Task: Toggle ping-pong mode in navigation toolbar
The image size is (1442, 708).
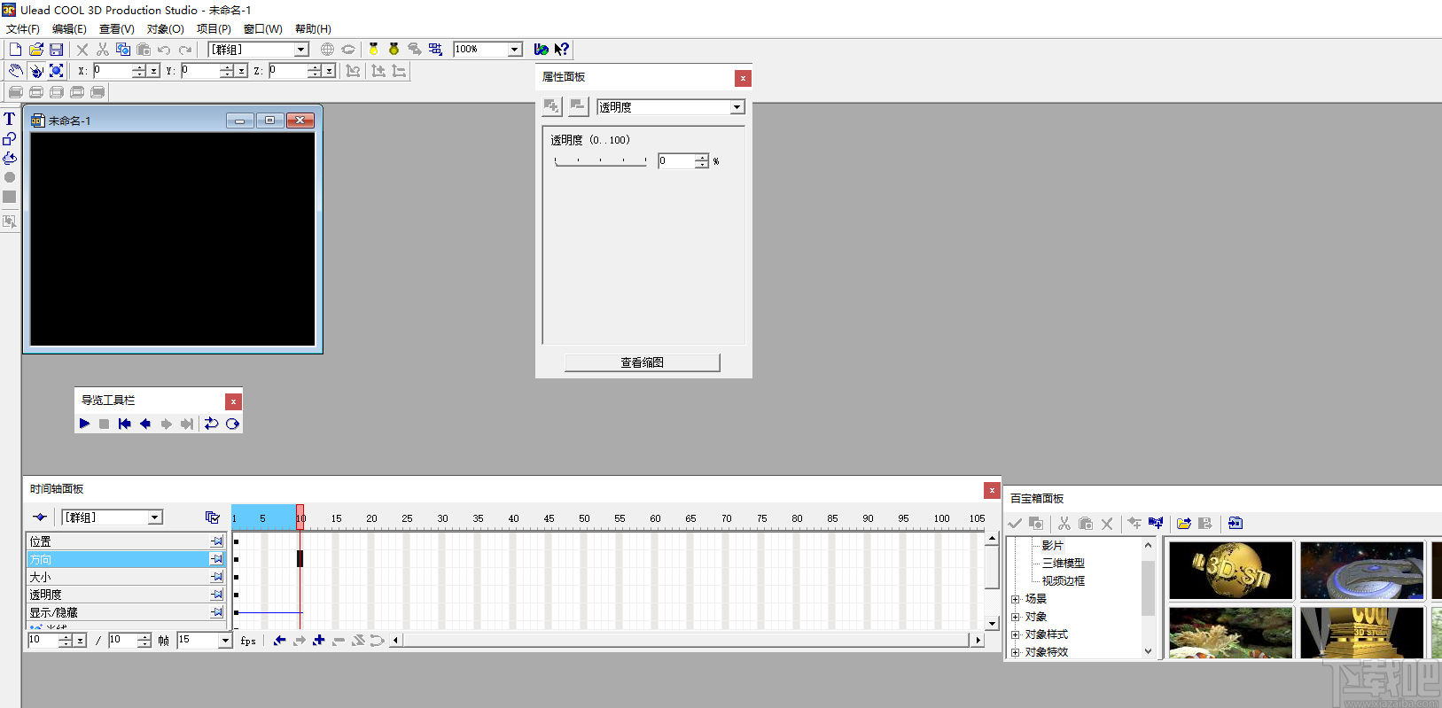Action: pyautogui.click(x=232, y=424)
